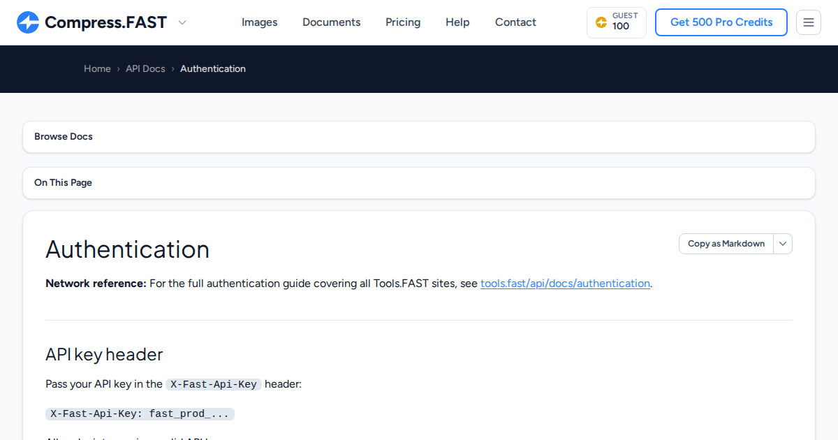Open the Contact page
The height and width of the screenshot is (440, 838).
(x=515, y=22)
